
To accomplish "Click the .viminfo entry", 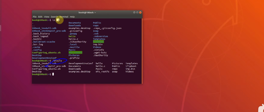I will (x=98, y=50).
